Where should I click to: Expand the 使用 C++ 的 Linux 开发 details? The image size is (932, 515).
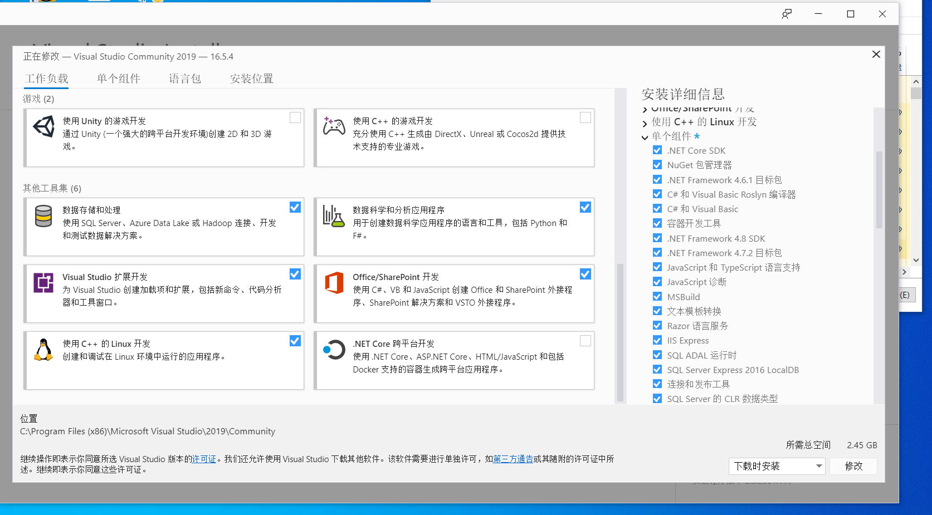645,123
